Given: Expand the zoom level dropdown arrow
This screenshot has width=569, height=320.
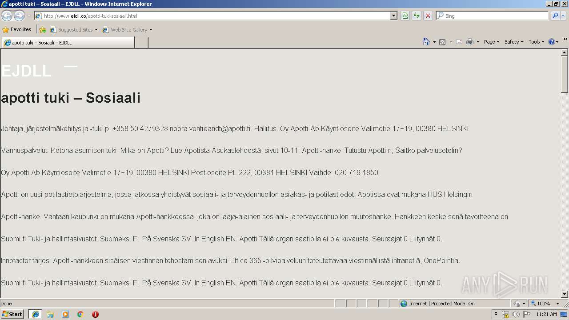Looking at the screenshot, I should (x=557, y=304).
